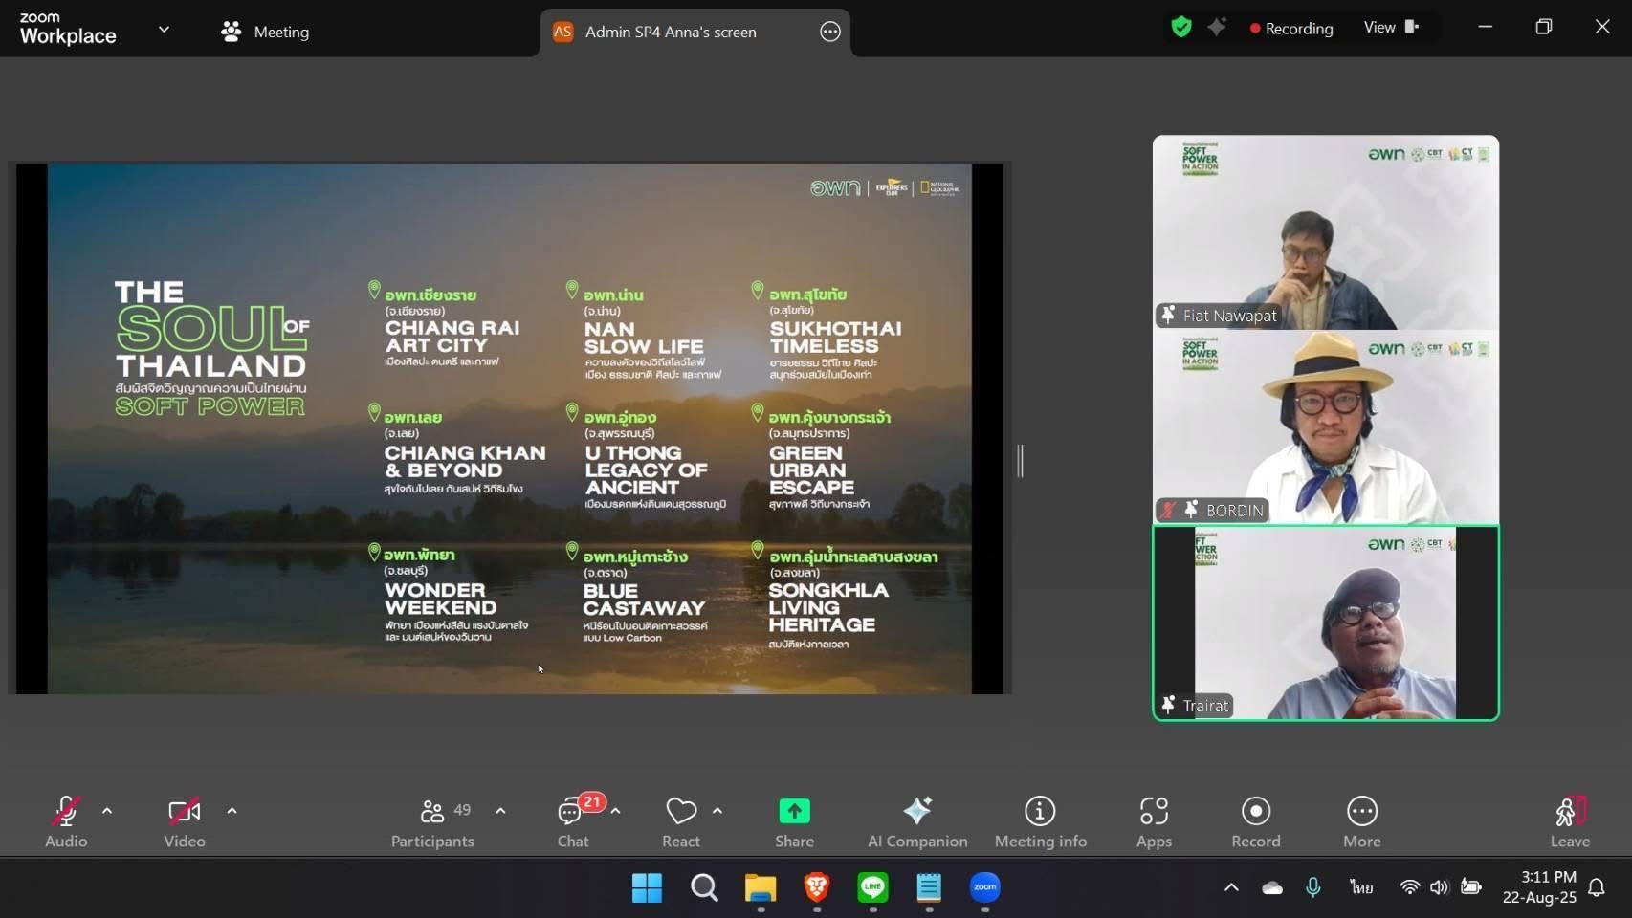1632x918 pixels.
Task: Open screen share options ellipsis
Action: 830,32
